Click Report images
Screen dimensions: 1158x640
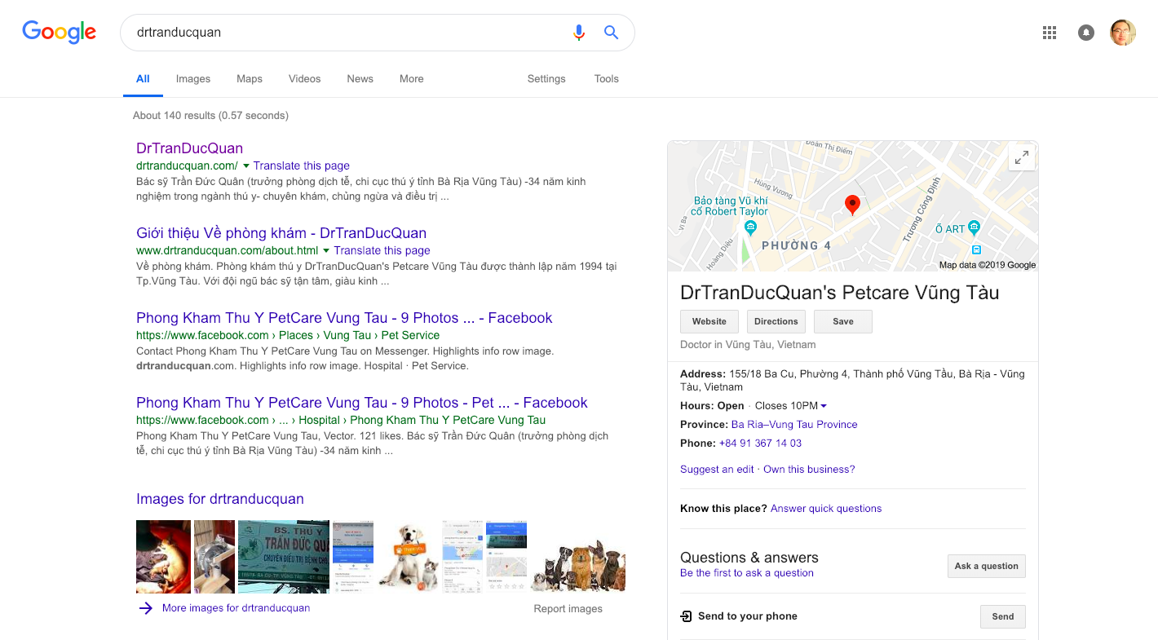coord(568,609)
